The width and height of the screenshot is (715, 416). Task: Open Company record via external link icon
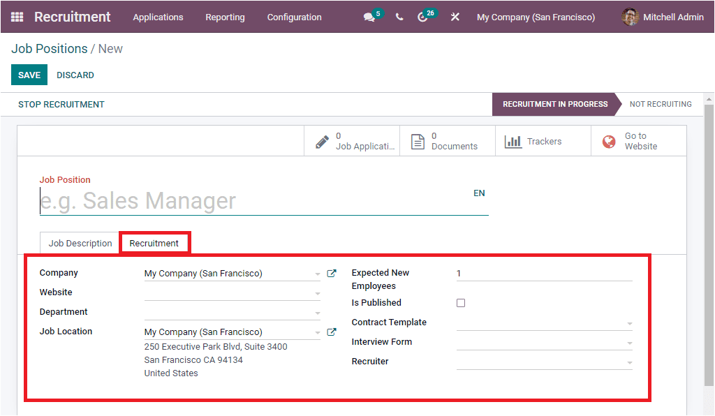coord(332,273)
